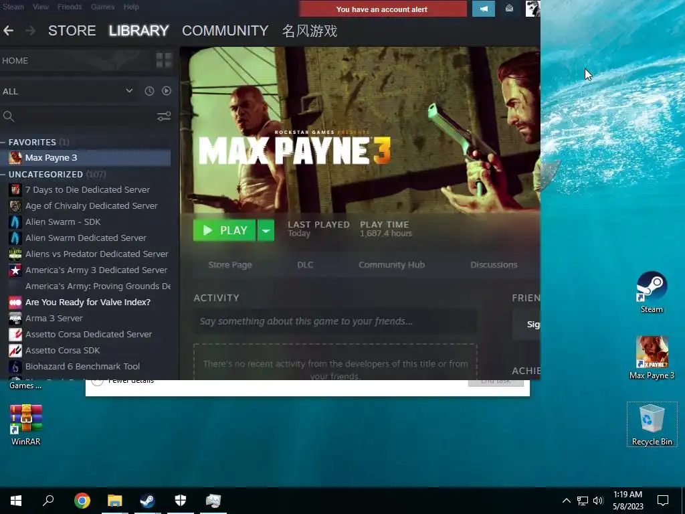Click the activity say something input field

click(x=335, y=321)
